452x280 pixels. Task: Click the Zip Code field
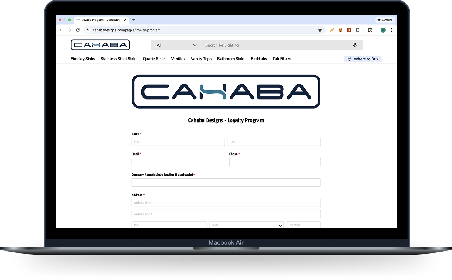303,225
